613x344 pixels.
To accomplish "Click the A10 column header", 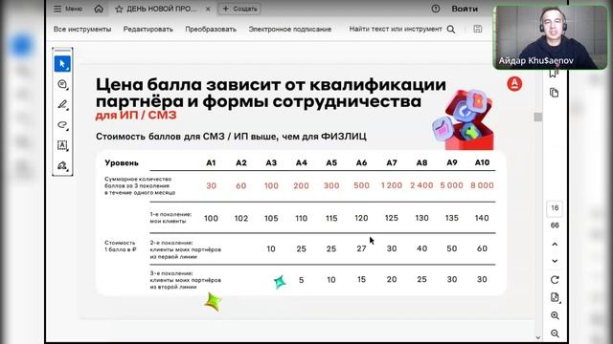I will pyautogui.click(x=482, y=162).
